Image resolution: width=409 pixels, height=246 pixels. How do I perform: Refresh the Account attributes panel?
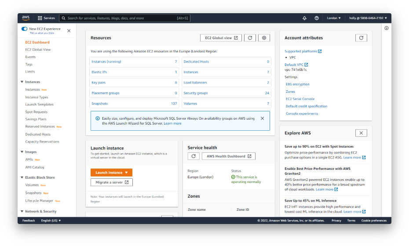361,38
